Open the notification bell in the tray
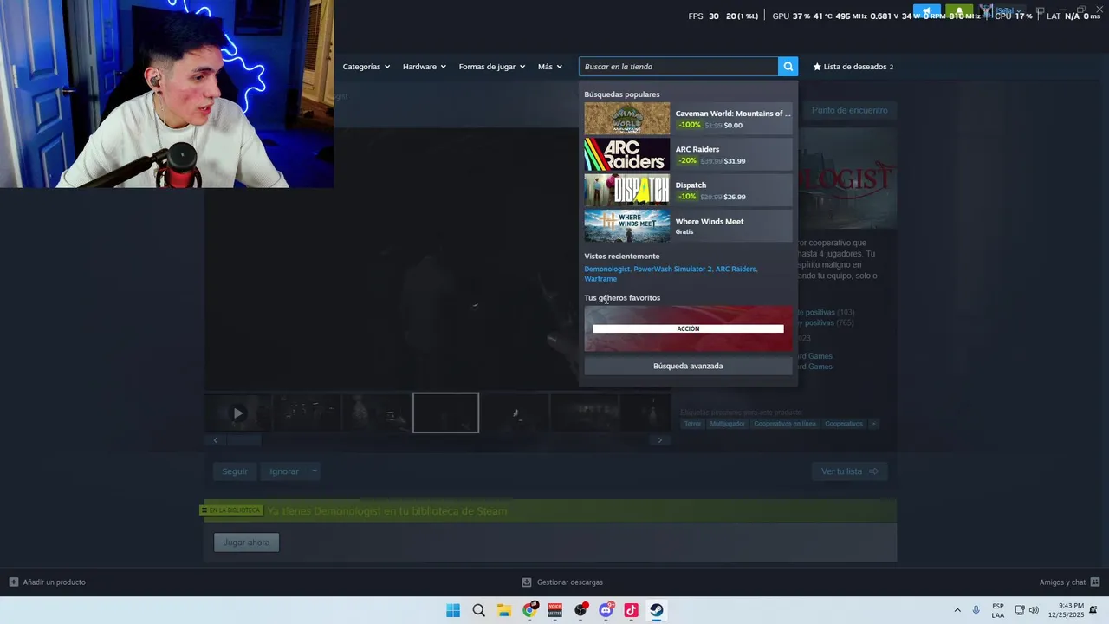 (1093, 610)
